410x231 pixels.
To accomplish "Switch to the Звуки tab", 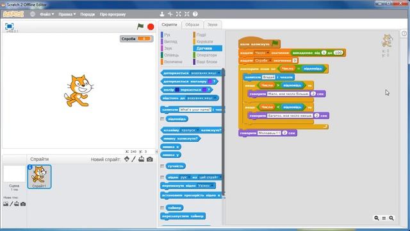I will coord(212,24).
